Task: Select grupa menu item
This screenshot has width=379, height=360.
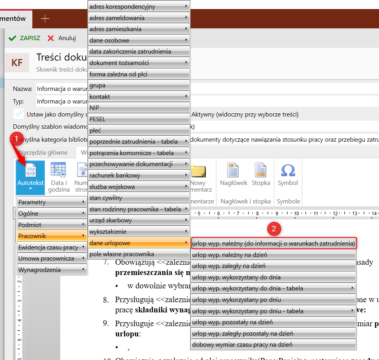Action: [x=139, y=85]
